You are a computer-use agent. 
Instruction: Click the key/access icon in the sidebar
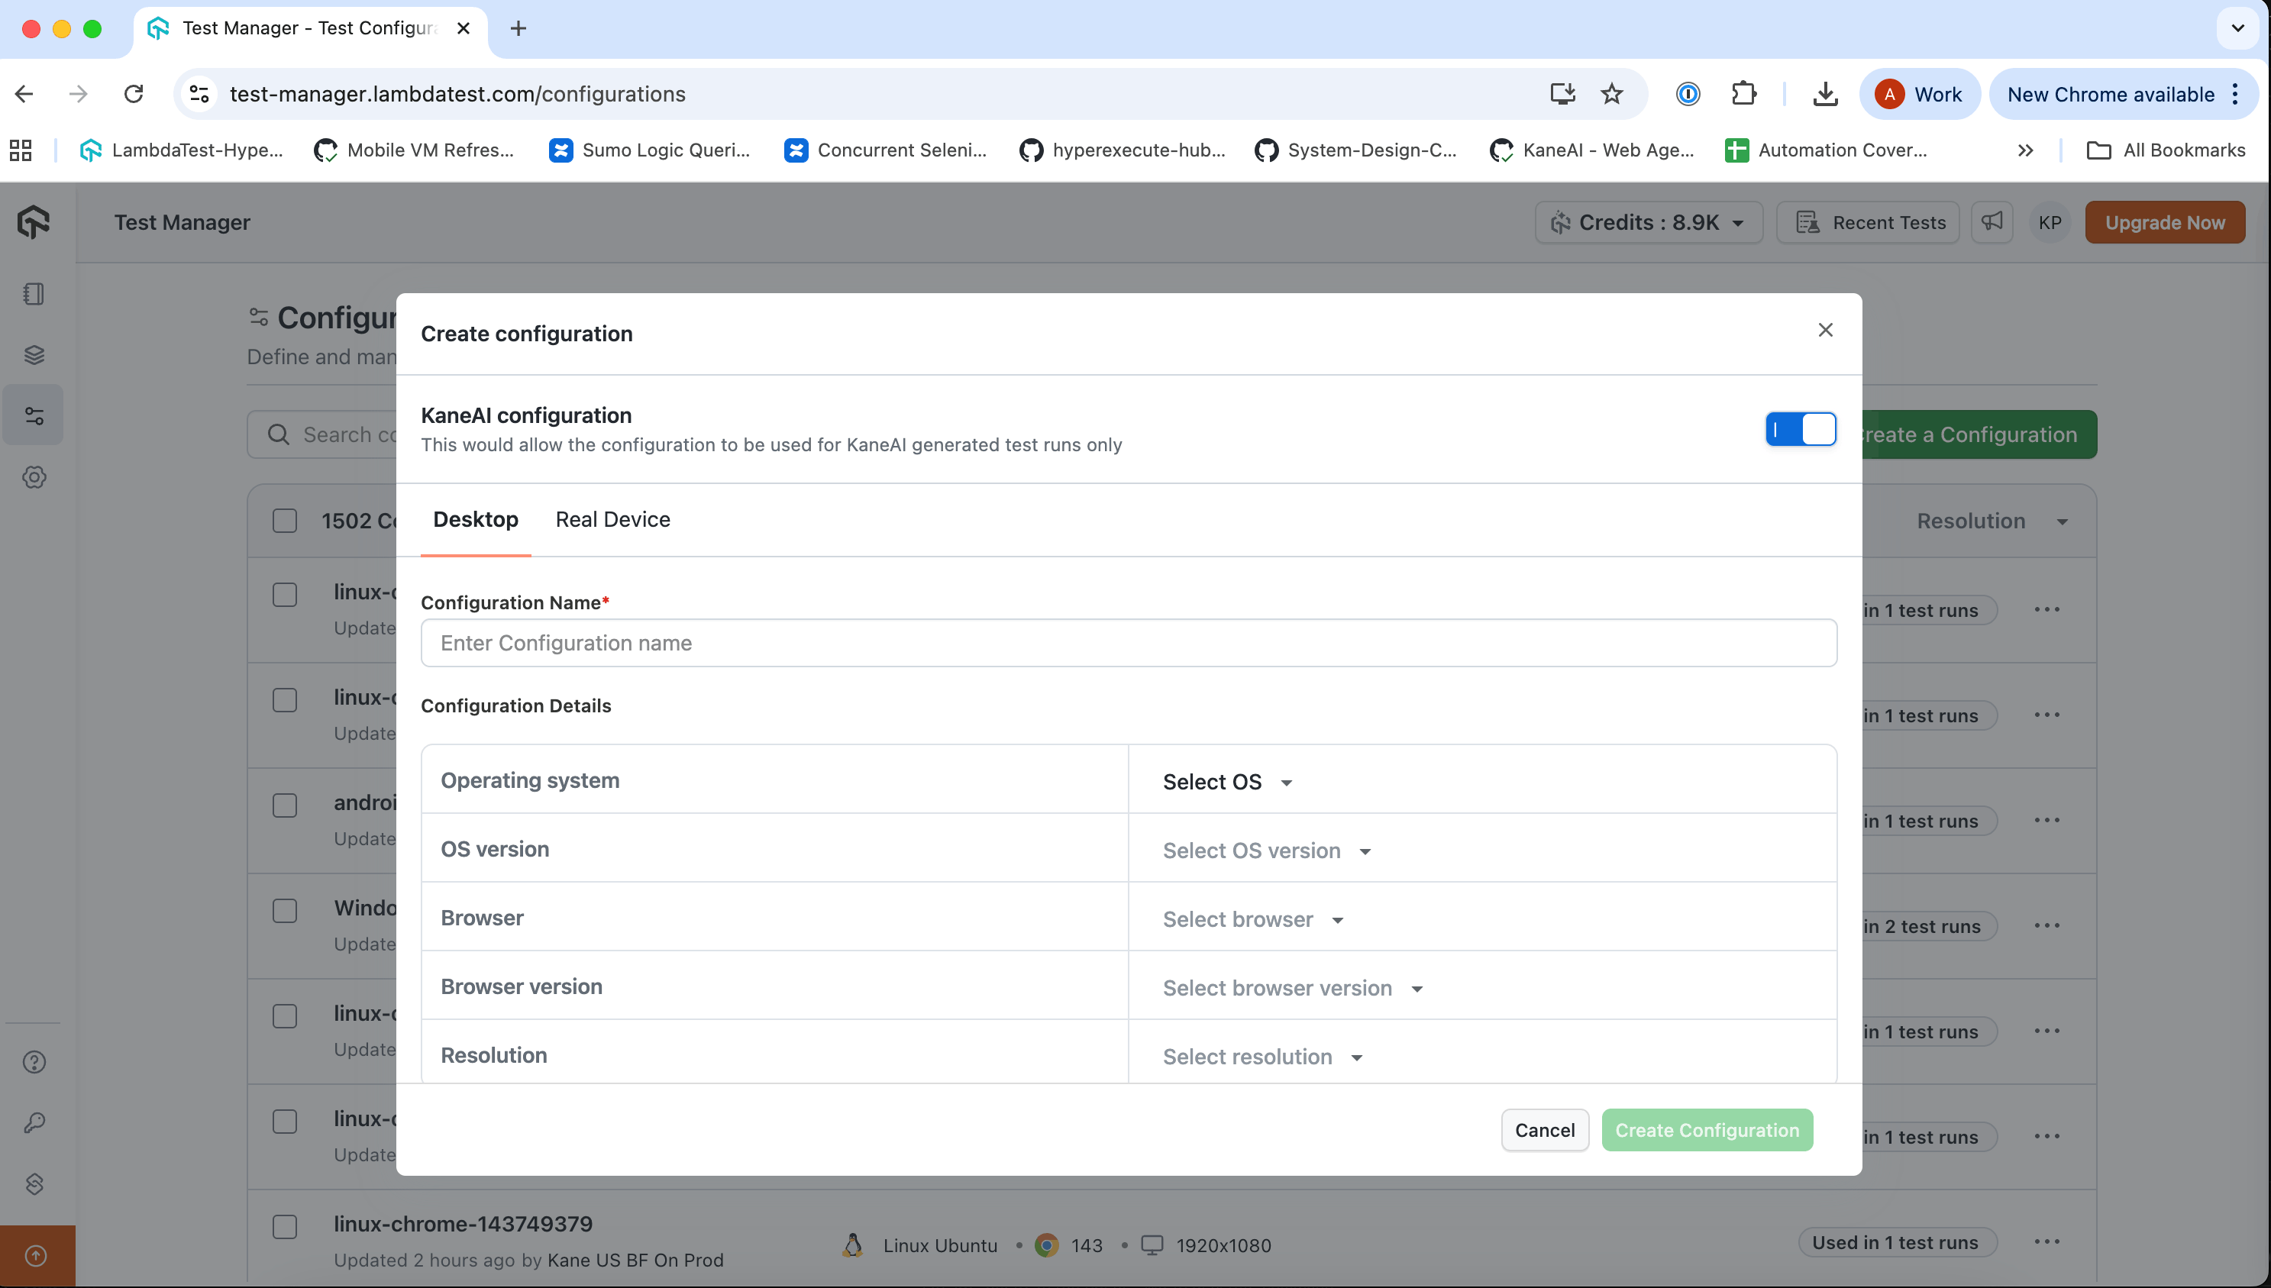click(x=34, y=1122)
